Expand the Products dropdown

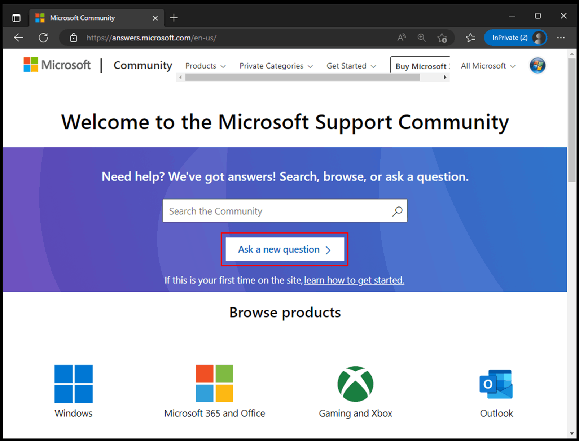(205, 66)
